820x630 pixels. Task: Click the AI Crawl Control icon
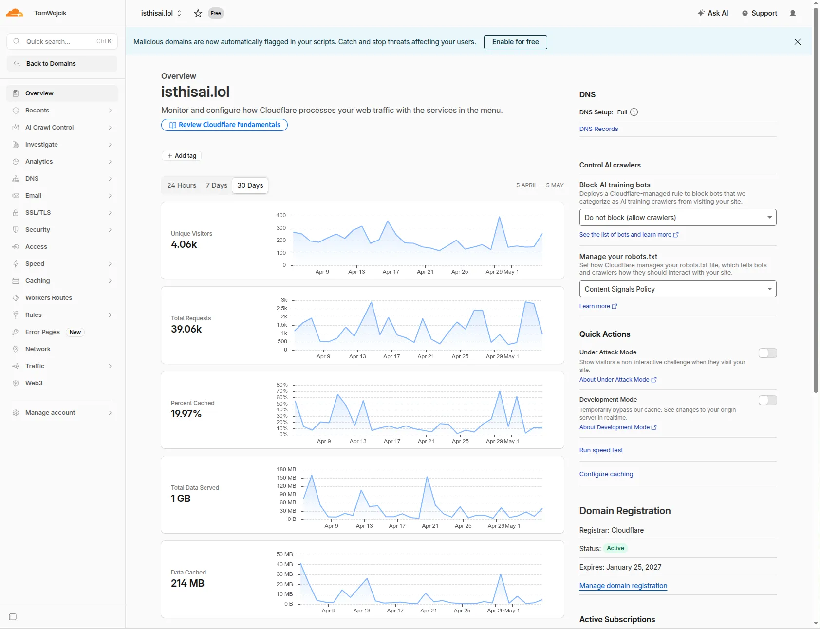tap(16, 128)
